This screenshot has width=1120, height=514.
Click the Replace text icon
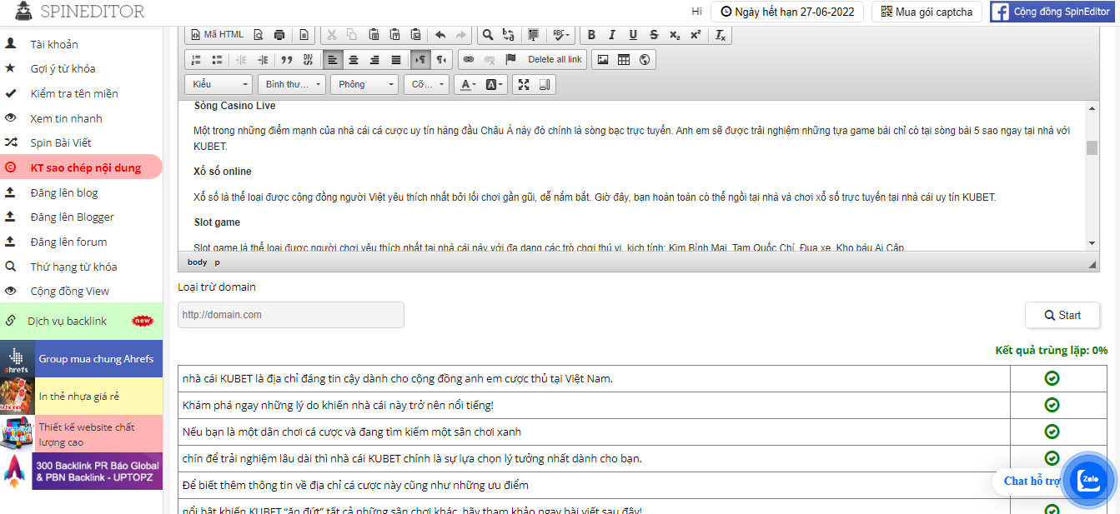[509, 35]
